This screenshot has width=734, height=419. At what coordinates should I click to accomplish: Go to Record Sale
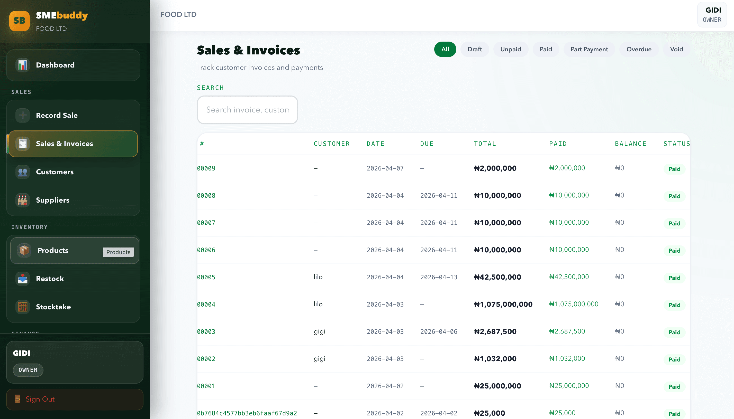[73, 115]
